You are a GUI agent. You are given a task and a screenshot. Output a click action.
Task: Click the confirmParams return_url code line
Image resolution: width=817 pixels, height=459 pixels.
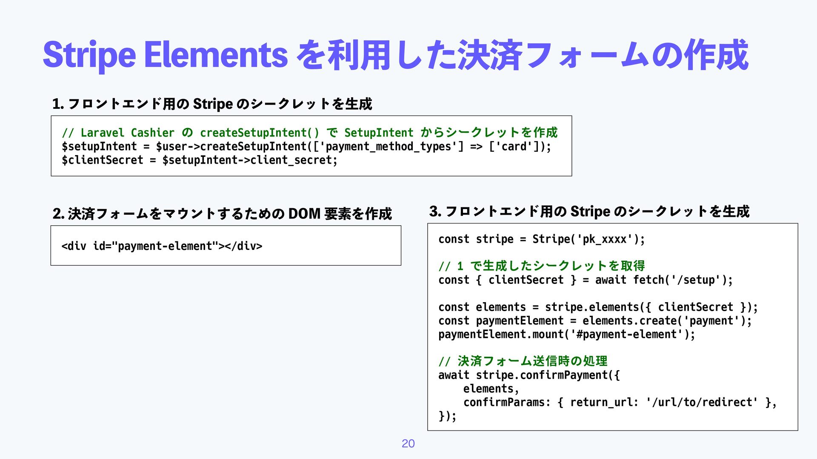tap(620, 402)
